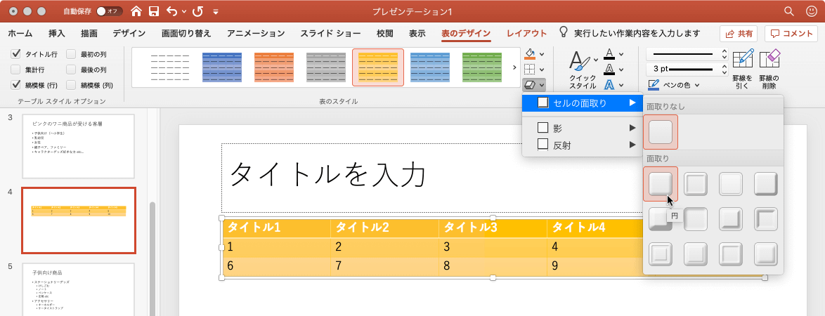The width and height of the screenshot is (825, 316).
Task: Click the home icon in title bar
Action: point(136,11)
